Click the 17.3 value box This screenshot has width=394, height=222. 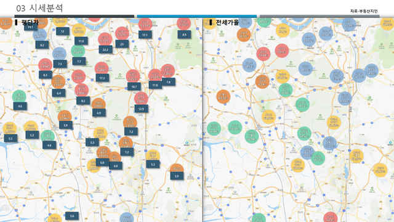[102, 78]
